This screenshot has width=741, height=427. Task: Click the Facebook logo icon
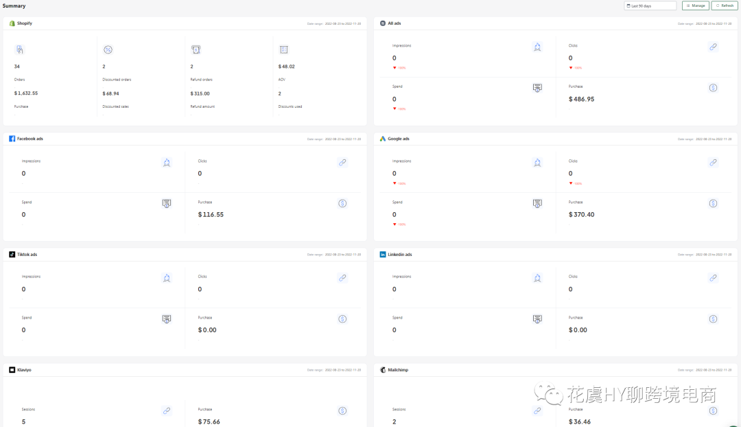12,139
